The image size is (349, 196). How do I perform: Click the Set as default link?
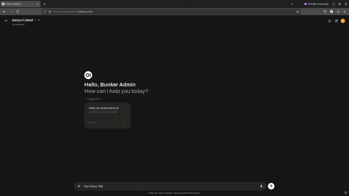point(18,24)
